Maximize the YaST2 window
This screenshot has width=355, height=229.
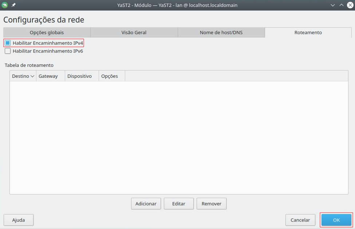point(342,5)
